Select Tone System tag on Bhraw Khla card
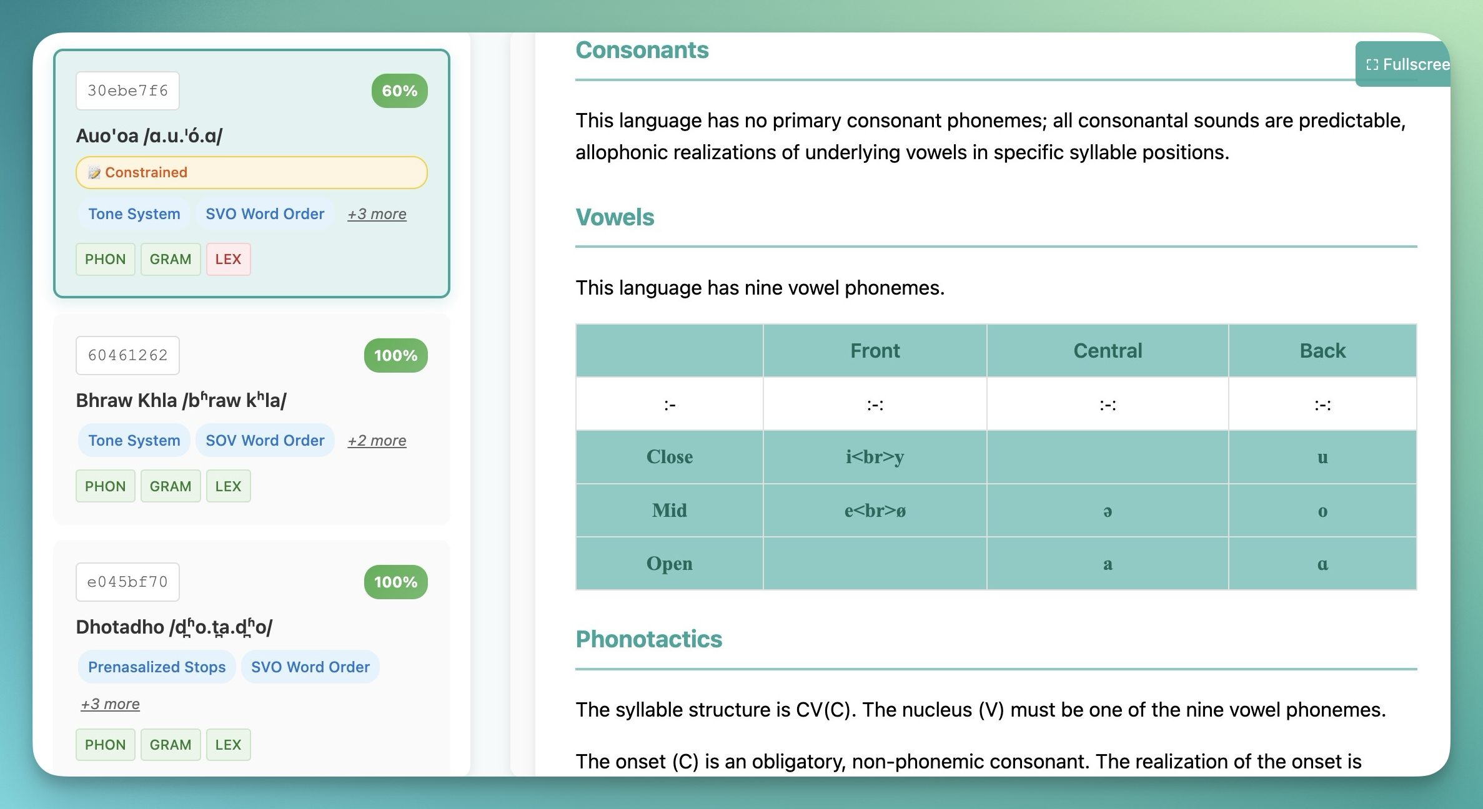 point(134,441)
